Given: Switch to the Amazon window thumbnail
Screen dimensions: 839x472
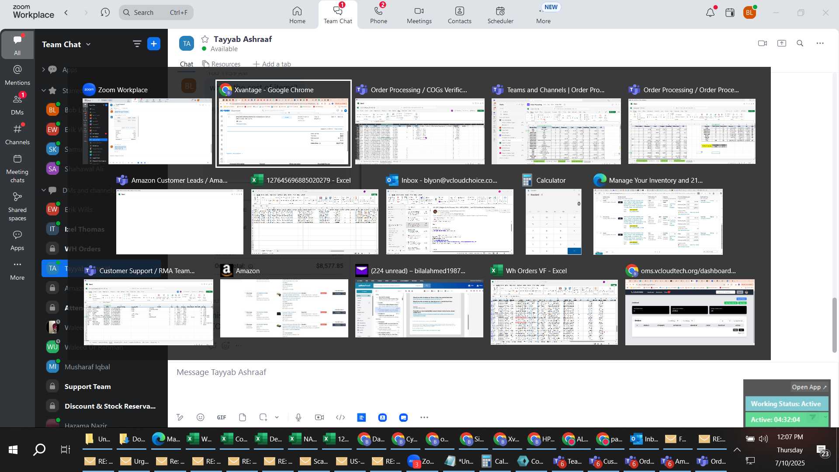Looking at the screenshot, I should coord(284,302).
